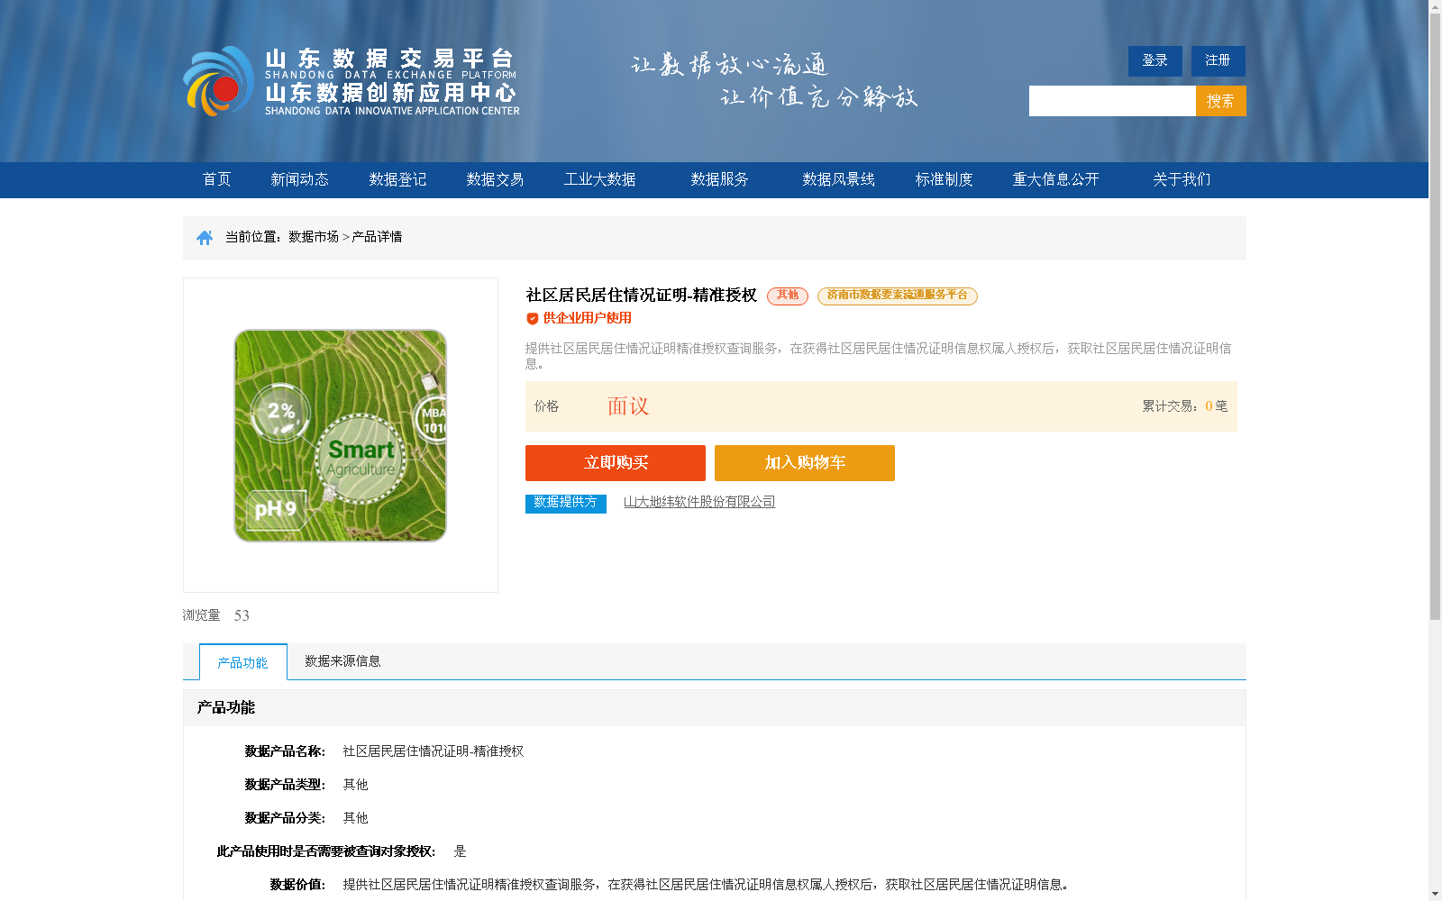This screenshot has height=901, width=1442.
Task: Click 注册 to register an account
Action: (1218, 60)
